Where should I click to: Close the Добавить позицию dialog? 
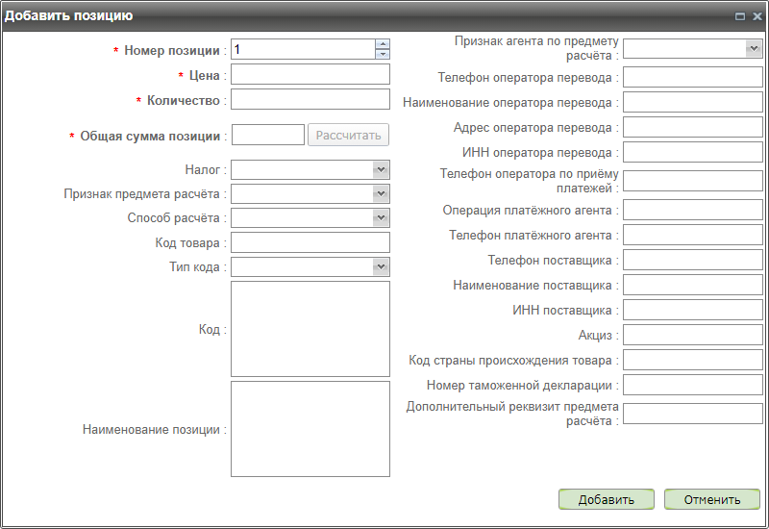point(756,16)
